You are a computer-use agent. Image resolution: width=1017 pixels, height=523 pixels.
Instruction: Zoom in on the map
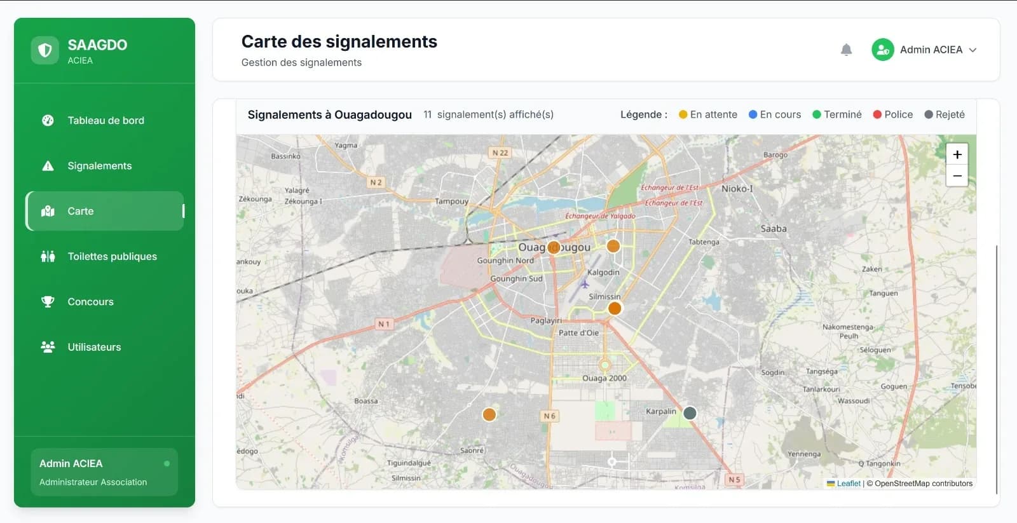tap(957, 154)
